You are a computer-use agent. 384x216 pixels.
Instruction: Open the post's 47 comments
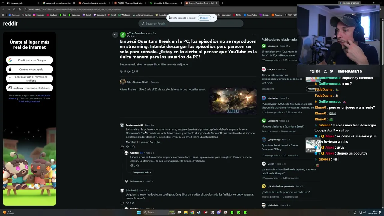click(135, 71)
